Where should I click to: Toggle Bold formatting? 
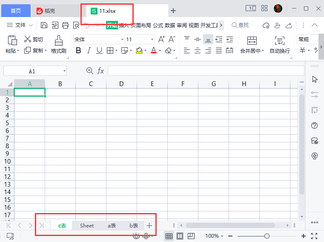click(78, 50)
